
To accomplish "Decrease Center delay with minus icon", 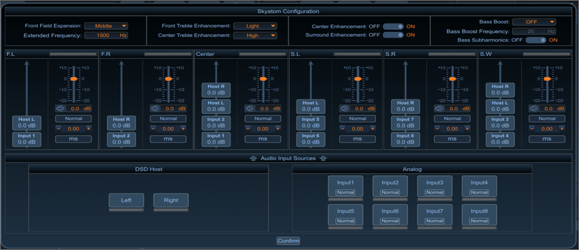I will point(248,129).
